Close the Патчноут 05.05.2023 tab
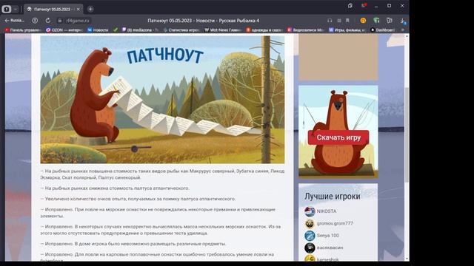 [x=79, y=10]
